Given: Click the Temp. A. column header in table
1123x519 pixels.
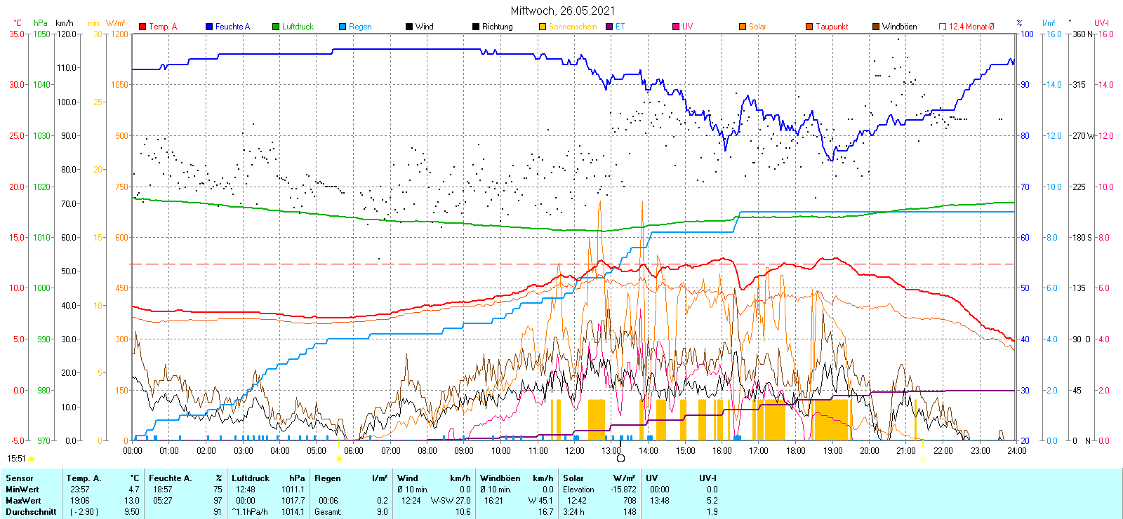Looking at the screenshot, I should 84,478.
